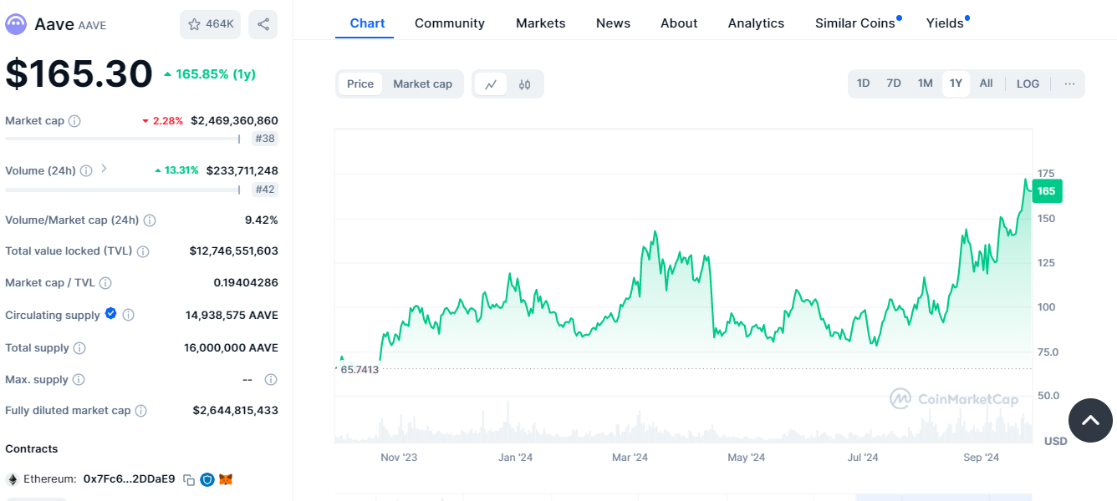Click the Contracts section heading
Screen dimensions: 1117x501
[x=32, y=449]
